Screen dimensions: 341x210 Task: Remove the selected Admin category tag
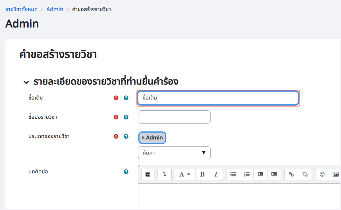coord(152,138)
